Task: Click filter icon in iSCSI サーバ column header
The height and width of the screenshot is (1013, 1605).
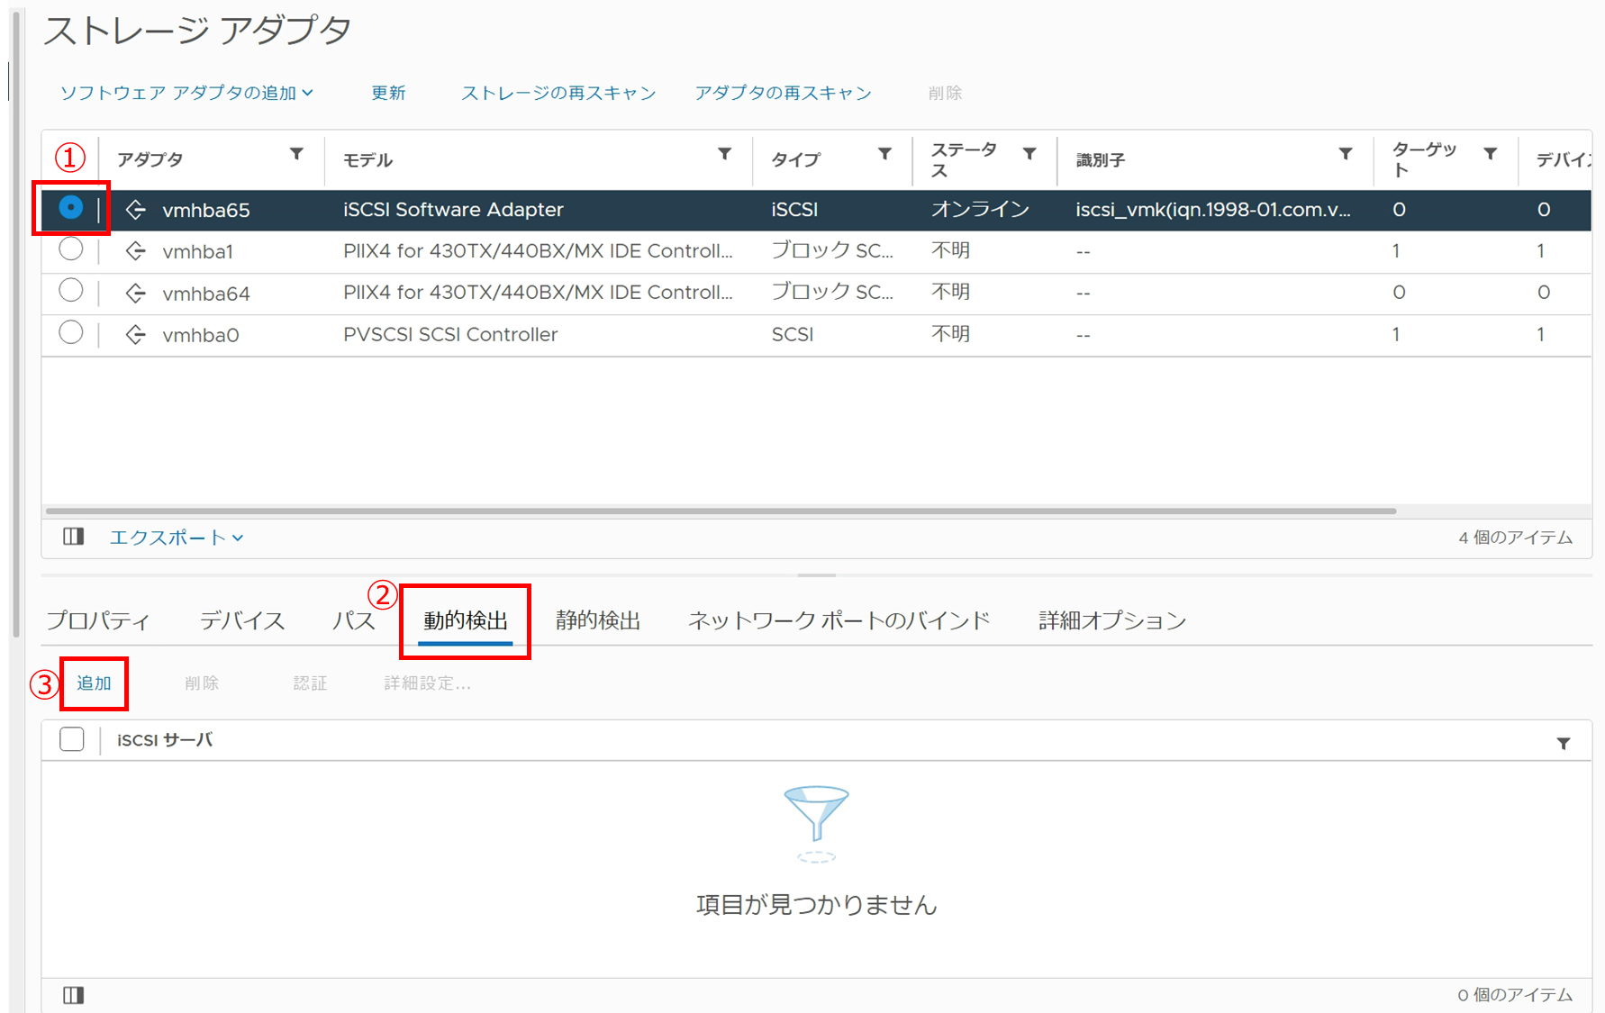Action: [1564, 744]
